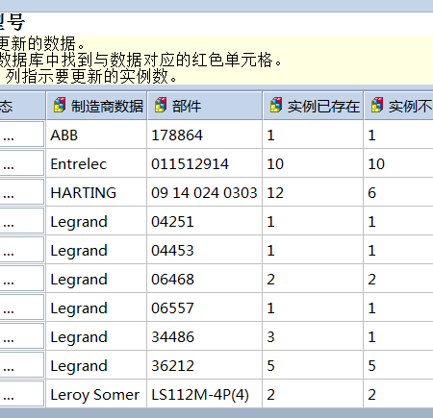Select part number LS112M-4P(4)
433x418 pixels.
(204, 394)
